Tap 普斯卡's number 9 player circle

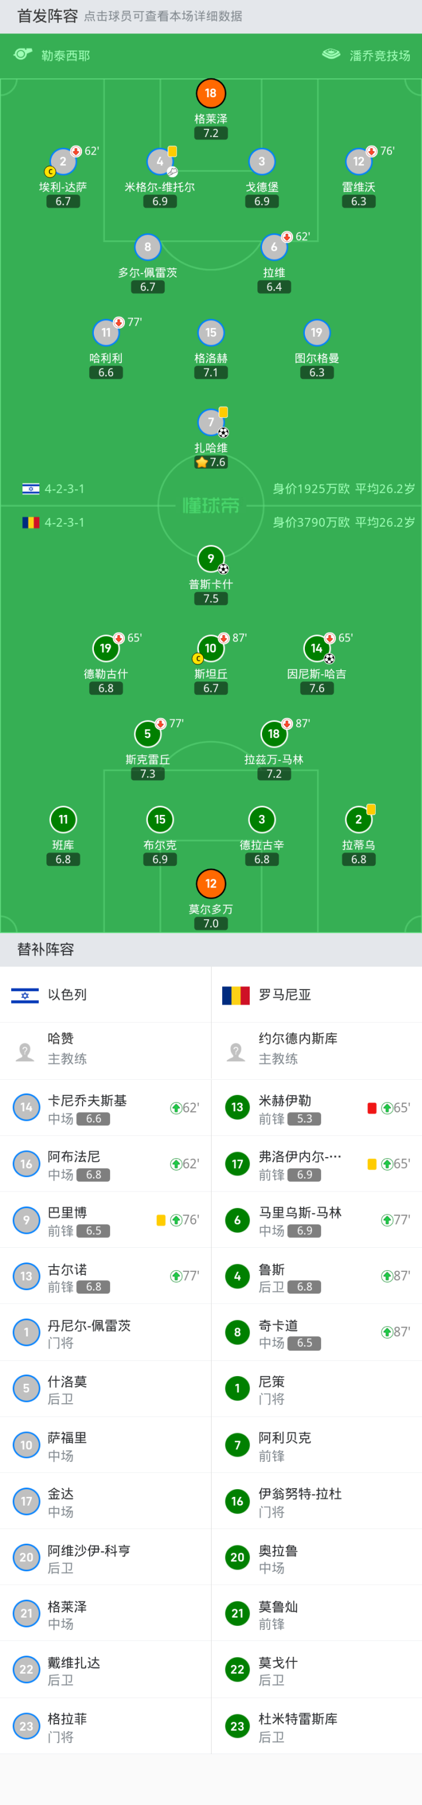pos(210,558)
